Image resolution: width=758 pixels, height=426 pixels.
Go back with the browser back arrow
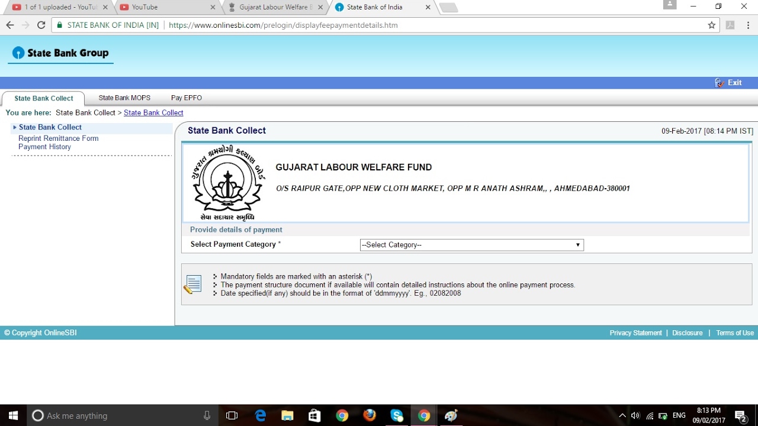pyautogui.click(x=9, y=25)
